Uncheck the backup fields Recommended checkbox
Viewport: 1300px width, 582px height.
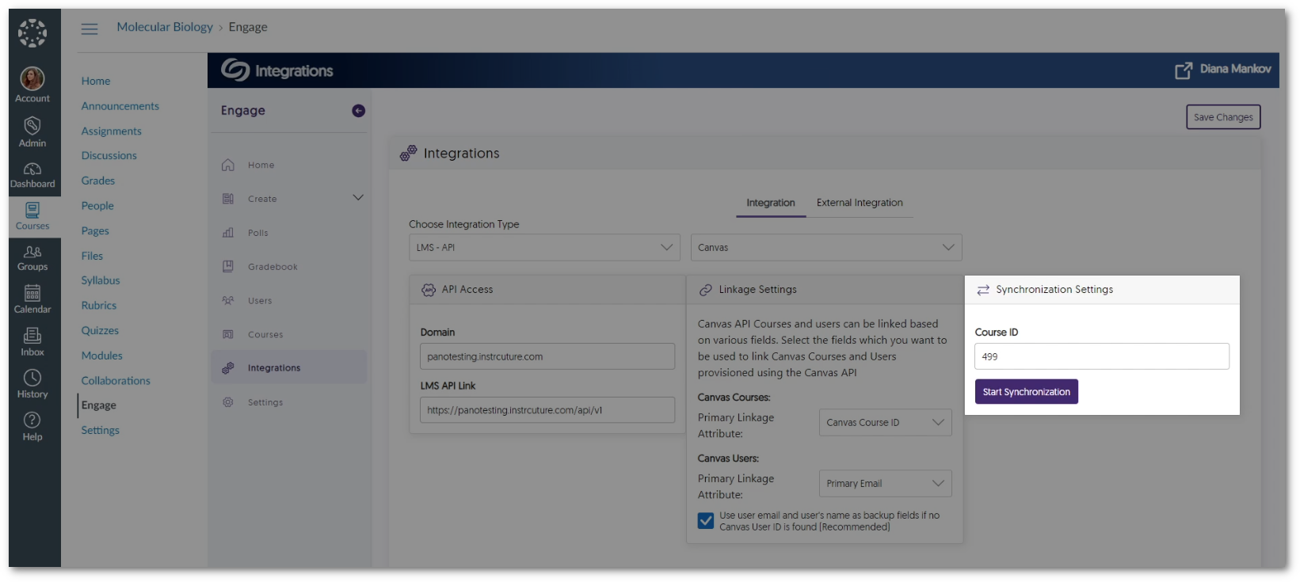click(x=706, y=521)
